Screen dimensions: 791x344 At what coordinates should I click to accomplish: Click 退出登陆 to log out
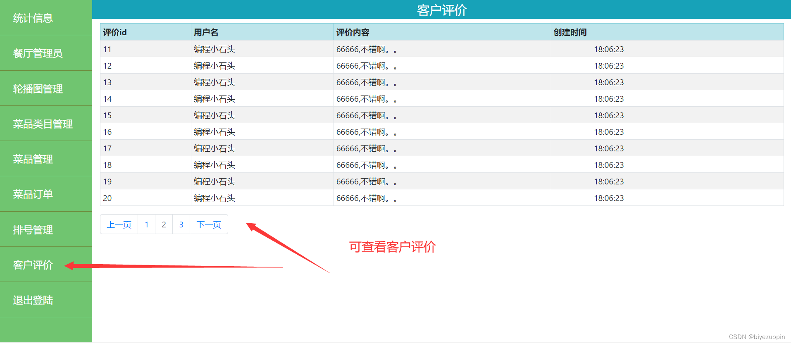(46, 300)
